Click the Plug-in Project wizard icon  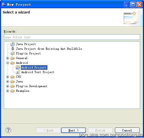click(13, 53)
